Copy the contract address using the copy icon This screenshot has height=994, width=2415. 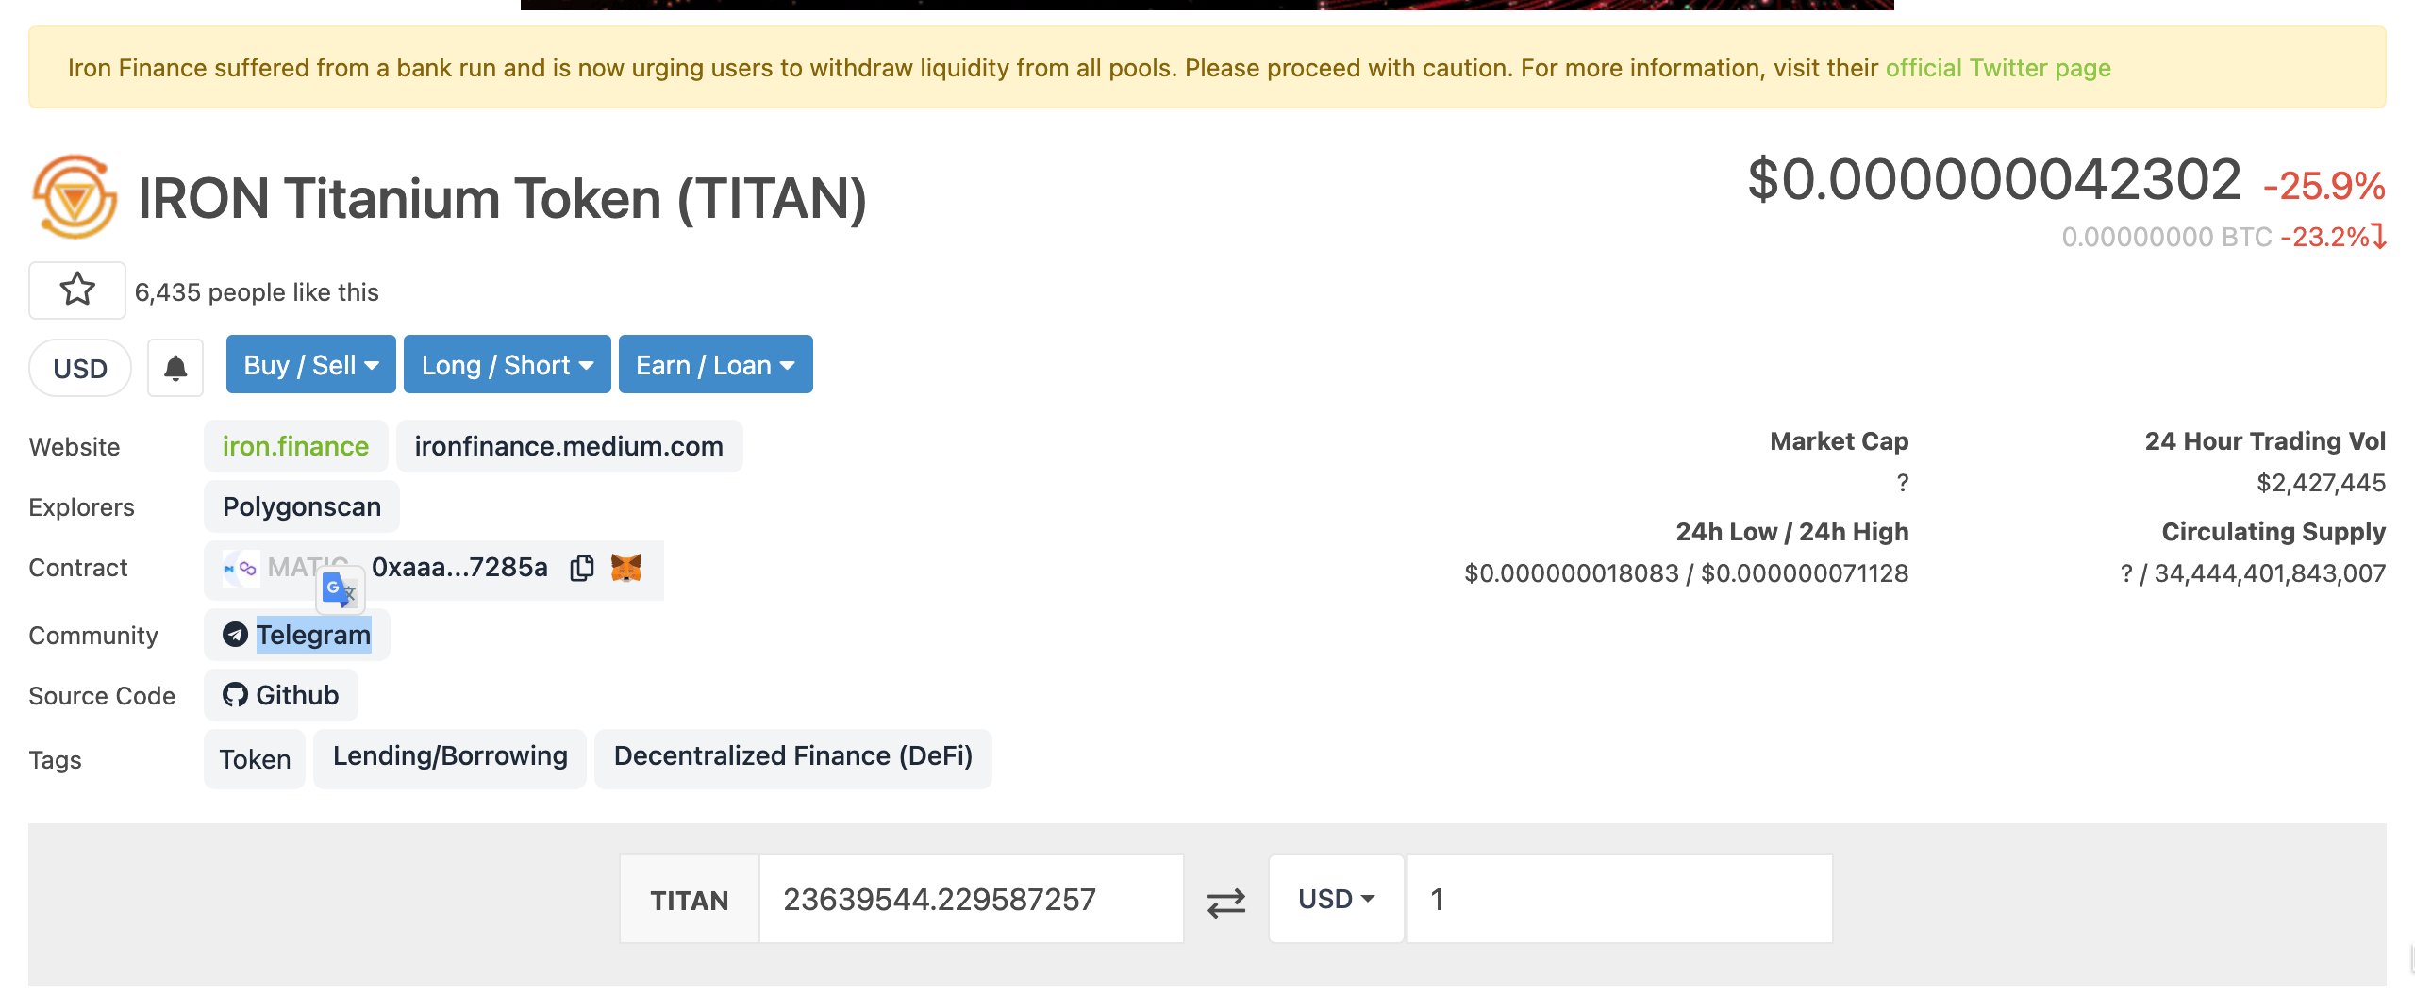pos(582,568)
